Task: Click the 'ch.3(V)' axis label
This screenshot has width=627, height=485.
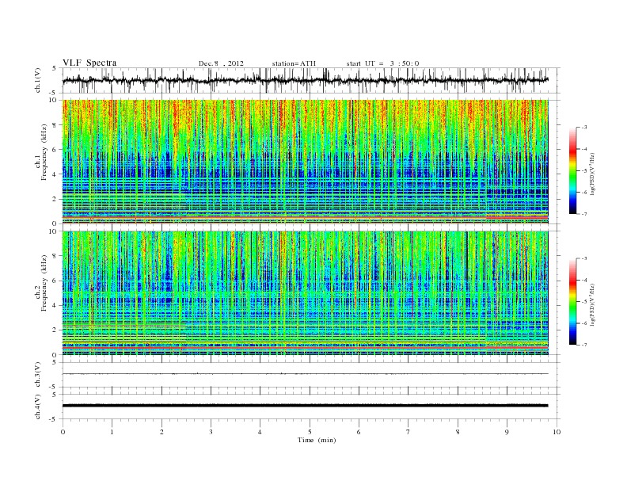Action: pyautogui.click(x=38, y=375)
